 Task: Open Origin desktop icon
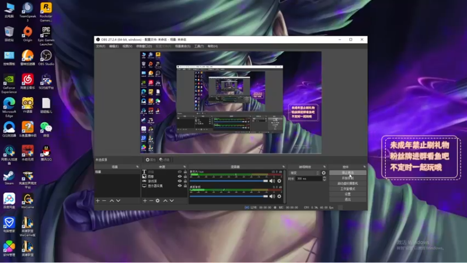[x=27, y=34]
